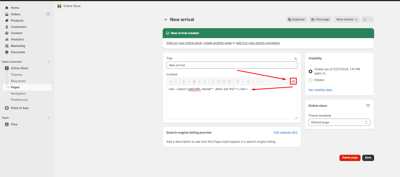This screenshot has height=177, width=400.
Task: Expand the More actions menu
Action: point(347,20)
